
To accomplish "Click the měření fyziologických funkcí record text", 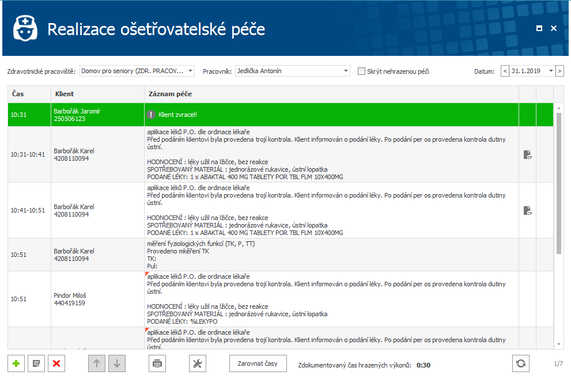I will point(201,244).
